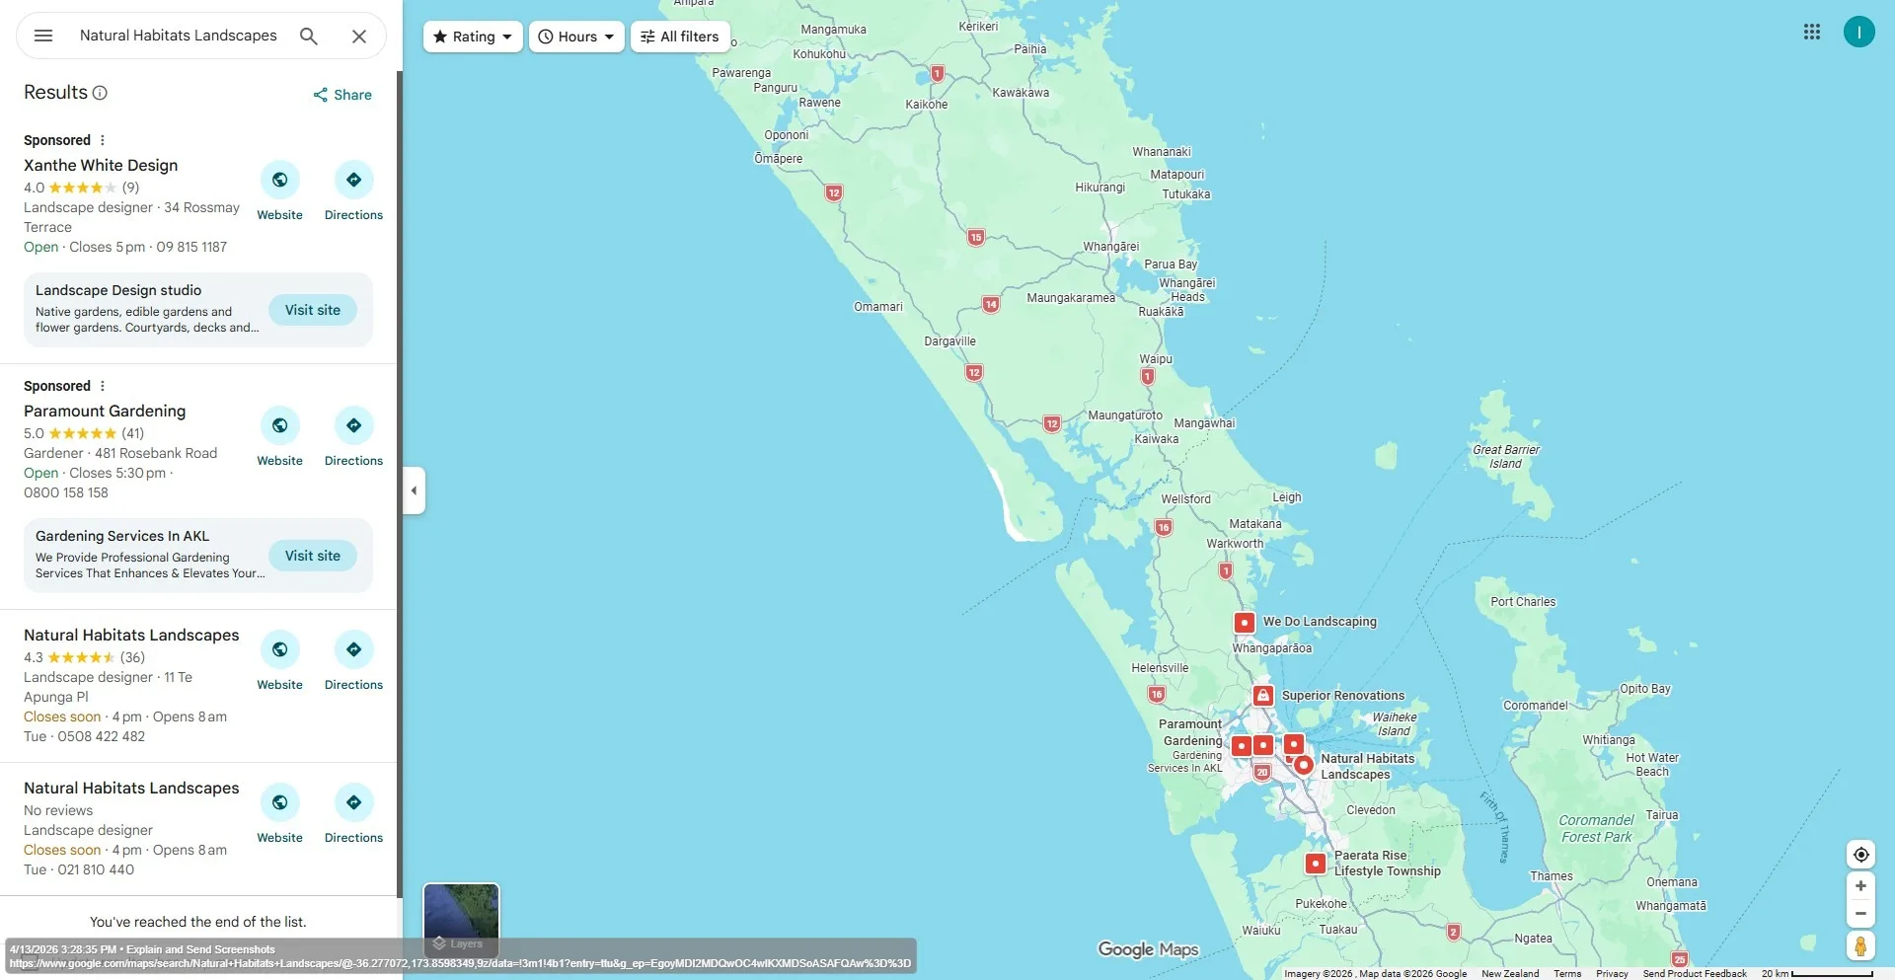Click New Zealand footer link
1895x980 pixels.
point(1510,973)
